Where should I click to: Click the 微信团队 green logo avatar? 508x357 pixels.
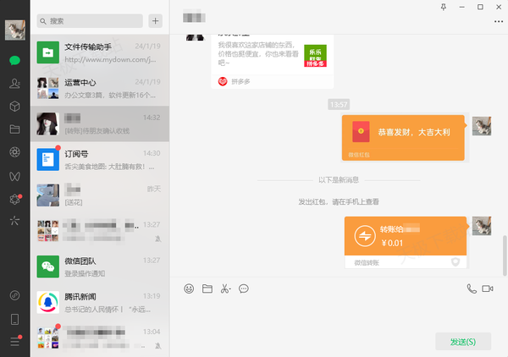coord(48,266)
